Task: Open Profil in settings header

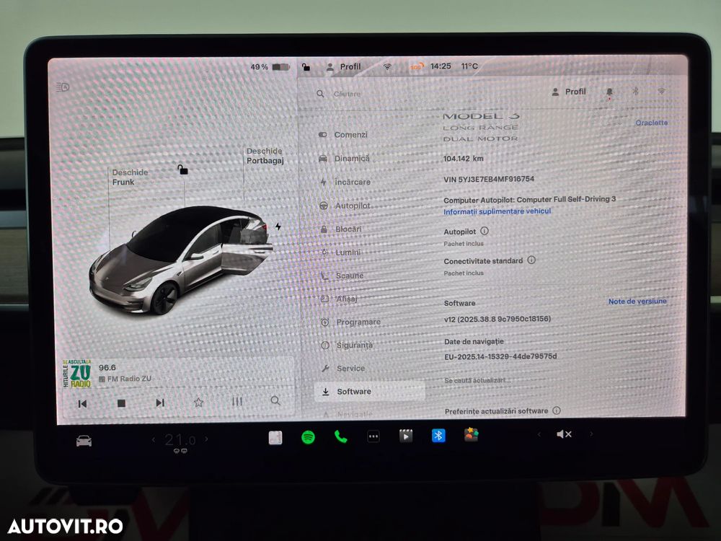Action: (x=569, y=92)
